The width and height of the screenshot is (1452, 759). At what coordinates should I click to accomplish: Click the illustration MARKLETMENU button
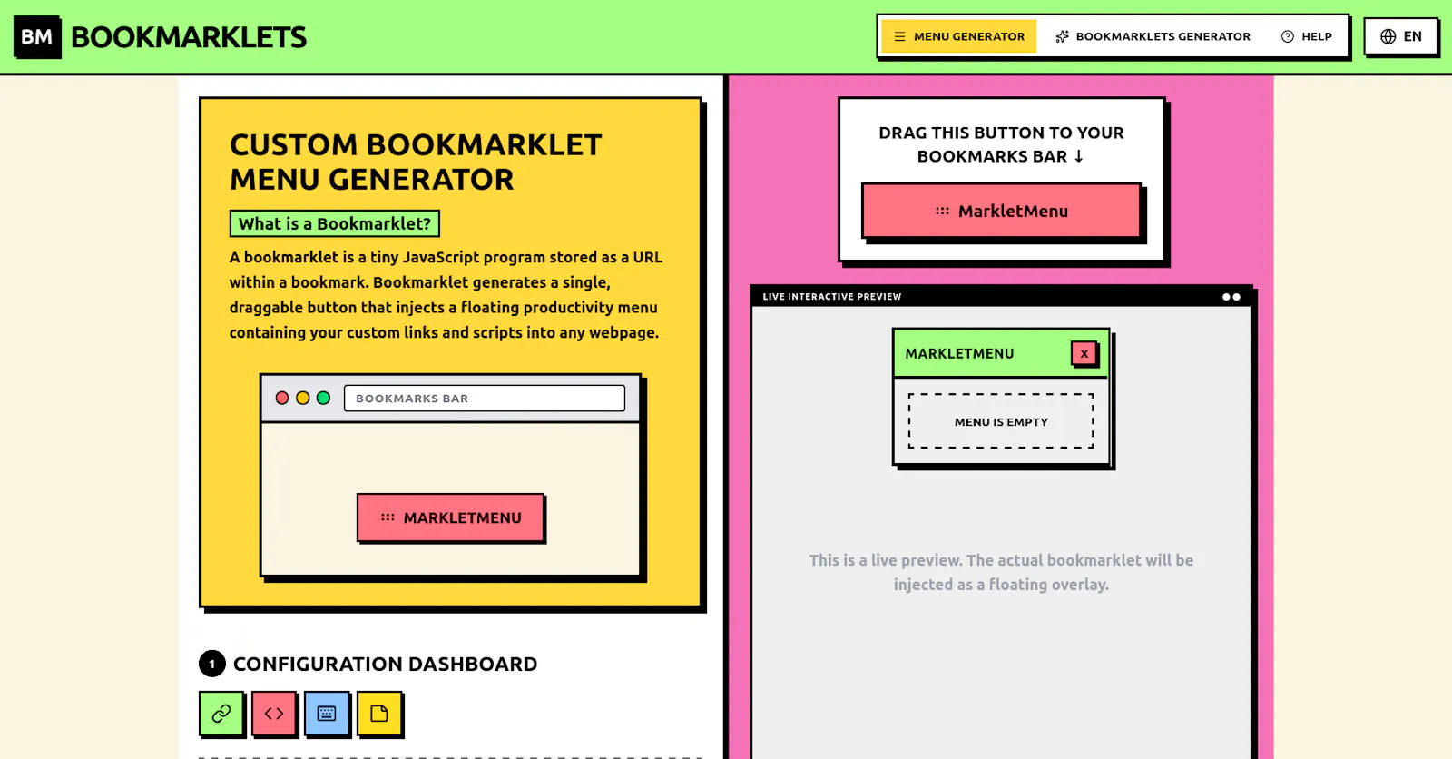click(451, 517)
